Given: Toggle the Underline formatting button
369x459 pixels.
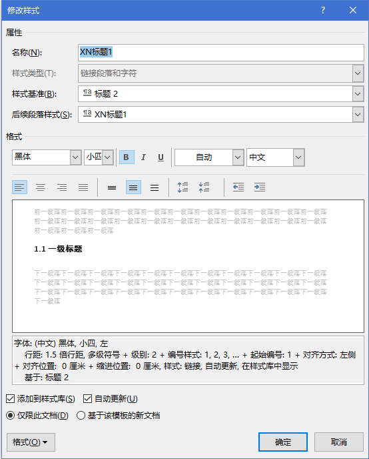Looking at the screenshot, I should [x=161, y=157].
